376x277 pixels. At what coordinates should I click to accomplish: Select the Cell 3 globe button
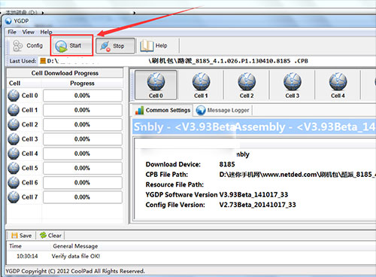(x=293, y=85)
